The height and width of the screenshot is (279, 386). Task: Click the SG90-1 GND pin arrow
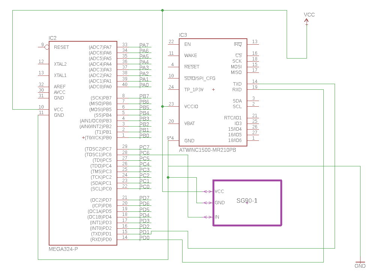click(x=207, y=203)
